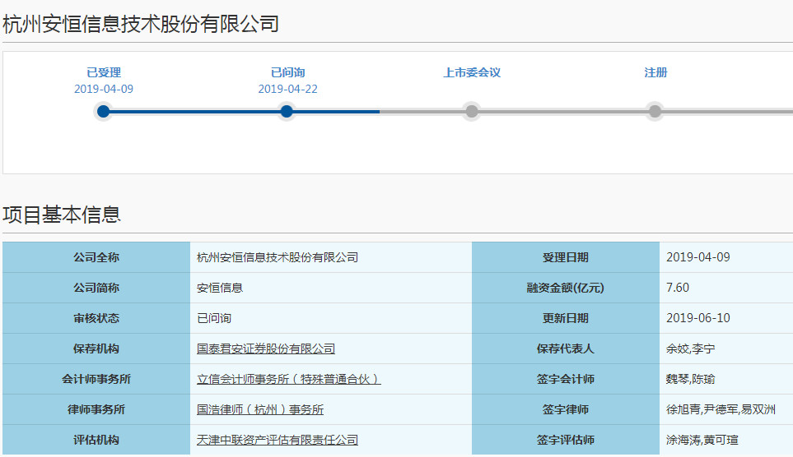793x457 pixels.
Task: Click the 融资金额 value 7.60
Action: pos(678,288)
